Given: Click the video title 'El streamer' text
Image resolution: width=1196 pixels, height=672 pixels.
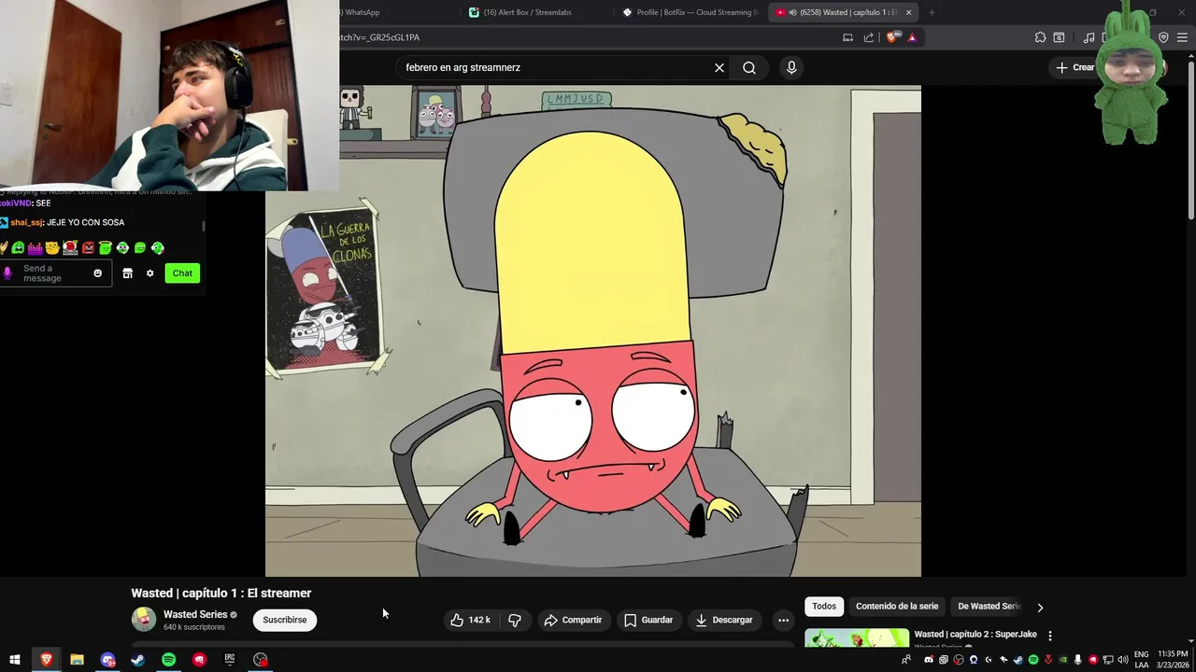Looking at the screenshot, I should coord(279,593).
